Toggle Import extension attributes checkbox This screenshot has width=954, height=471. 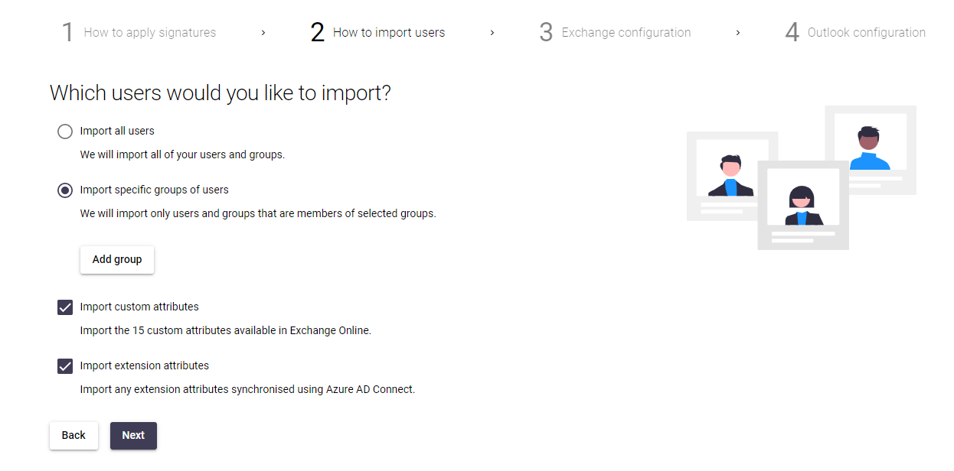tap(65, 366)
